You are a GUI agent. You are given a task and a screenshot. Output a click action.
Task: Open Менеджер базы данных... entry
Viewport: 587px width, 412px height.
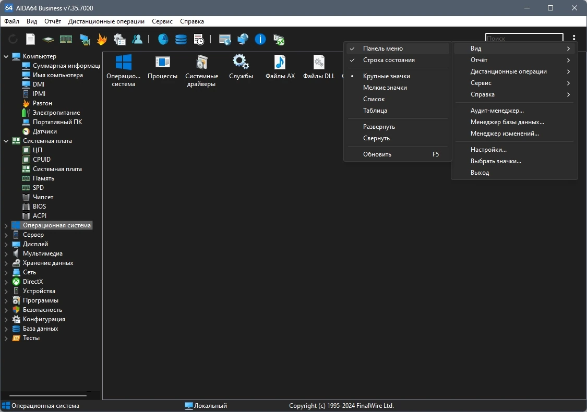pos(514,122)
